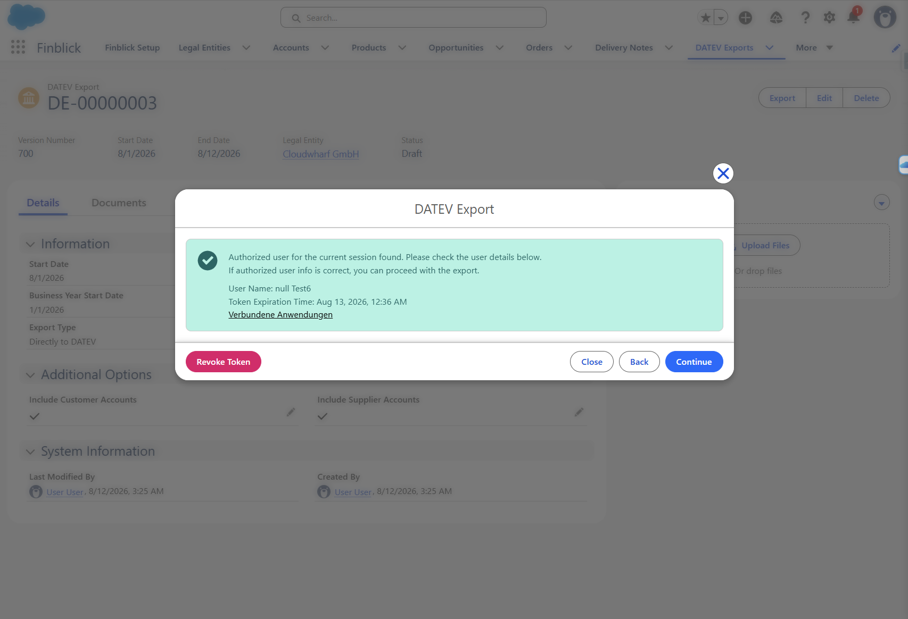
Task: Click the record title DE-00000003
Action: point(102,103)
